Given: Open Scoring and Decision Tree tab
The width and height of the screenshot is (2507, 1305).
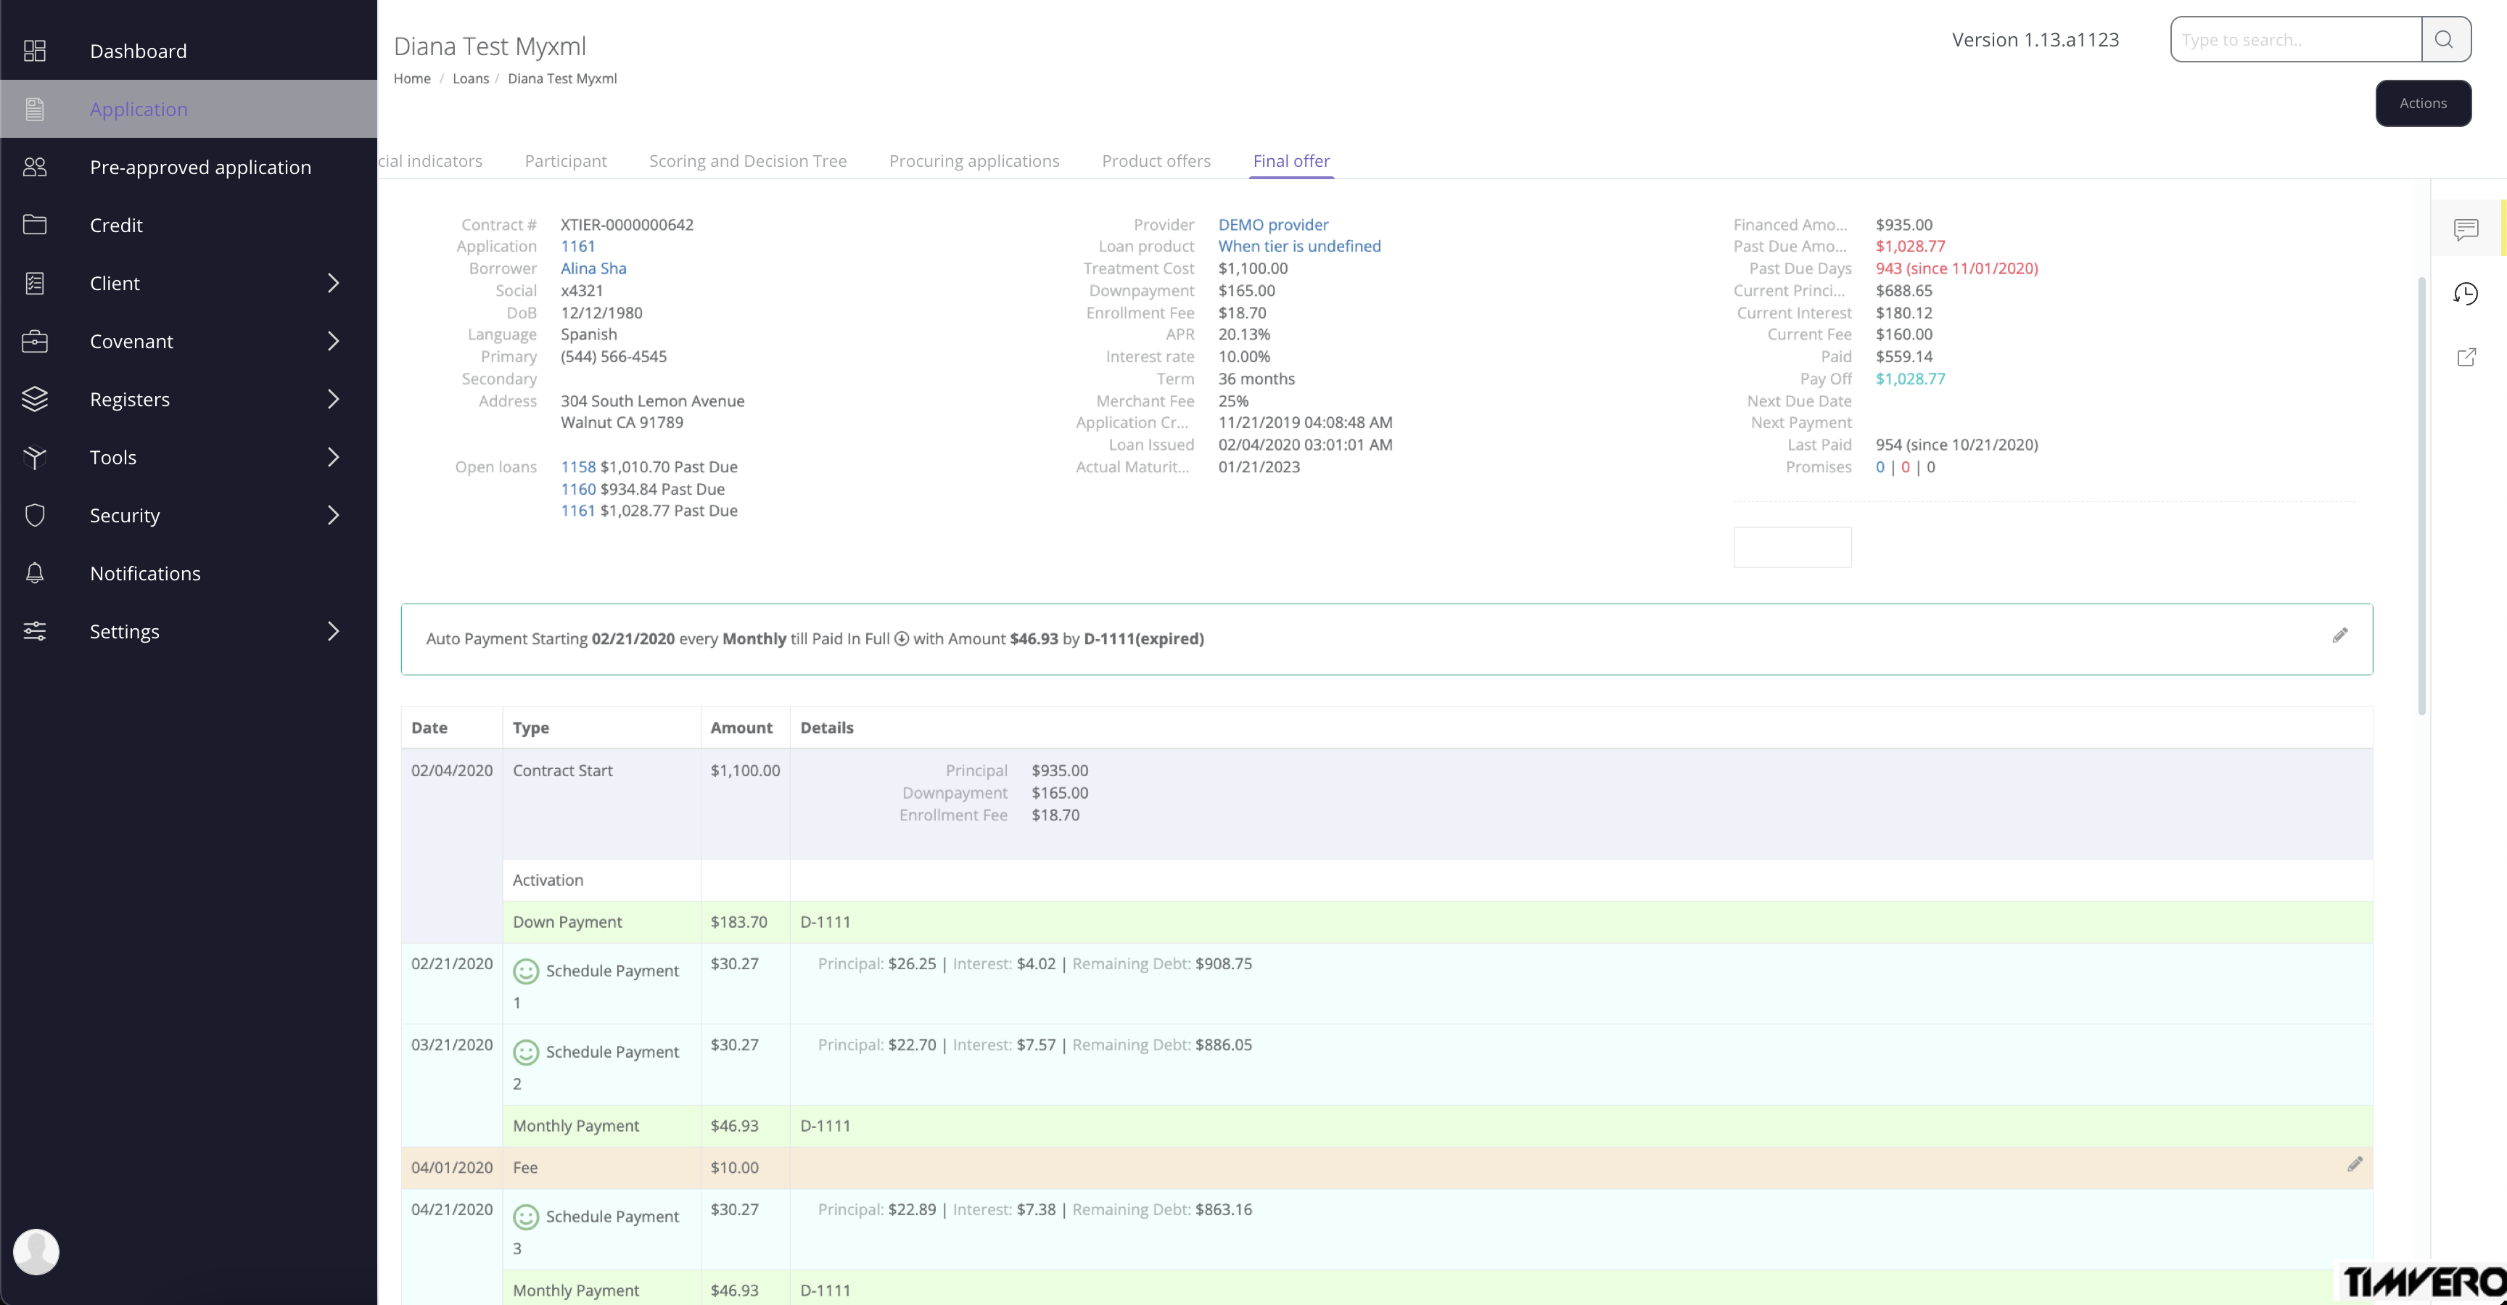Looking at the screenshot, I should coord(746,160).
